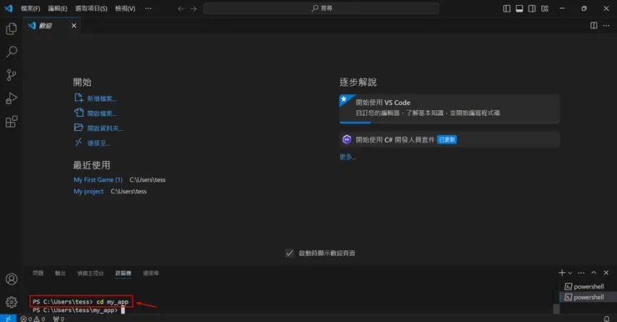Switch to the 問題 panel tab
This screenshot has width=617, height=322.
pos(38,273)
